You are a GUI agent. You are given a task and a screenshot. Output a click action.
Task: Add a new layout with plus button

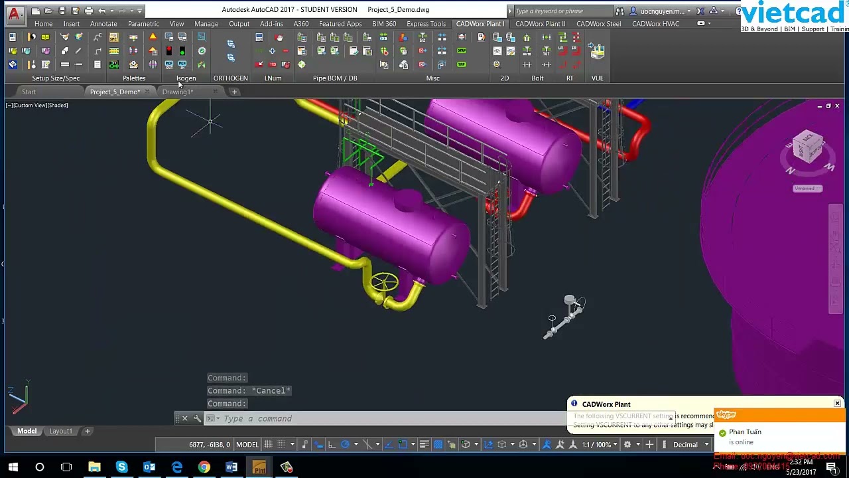[87, 432]
